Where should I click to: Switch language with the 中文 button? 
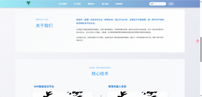tap(171, 4)
